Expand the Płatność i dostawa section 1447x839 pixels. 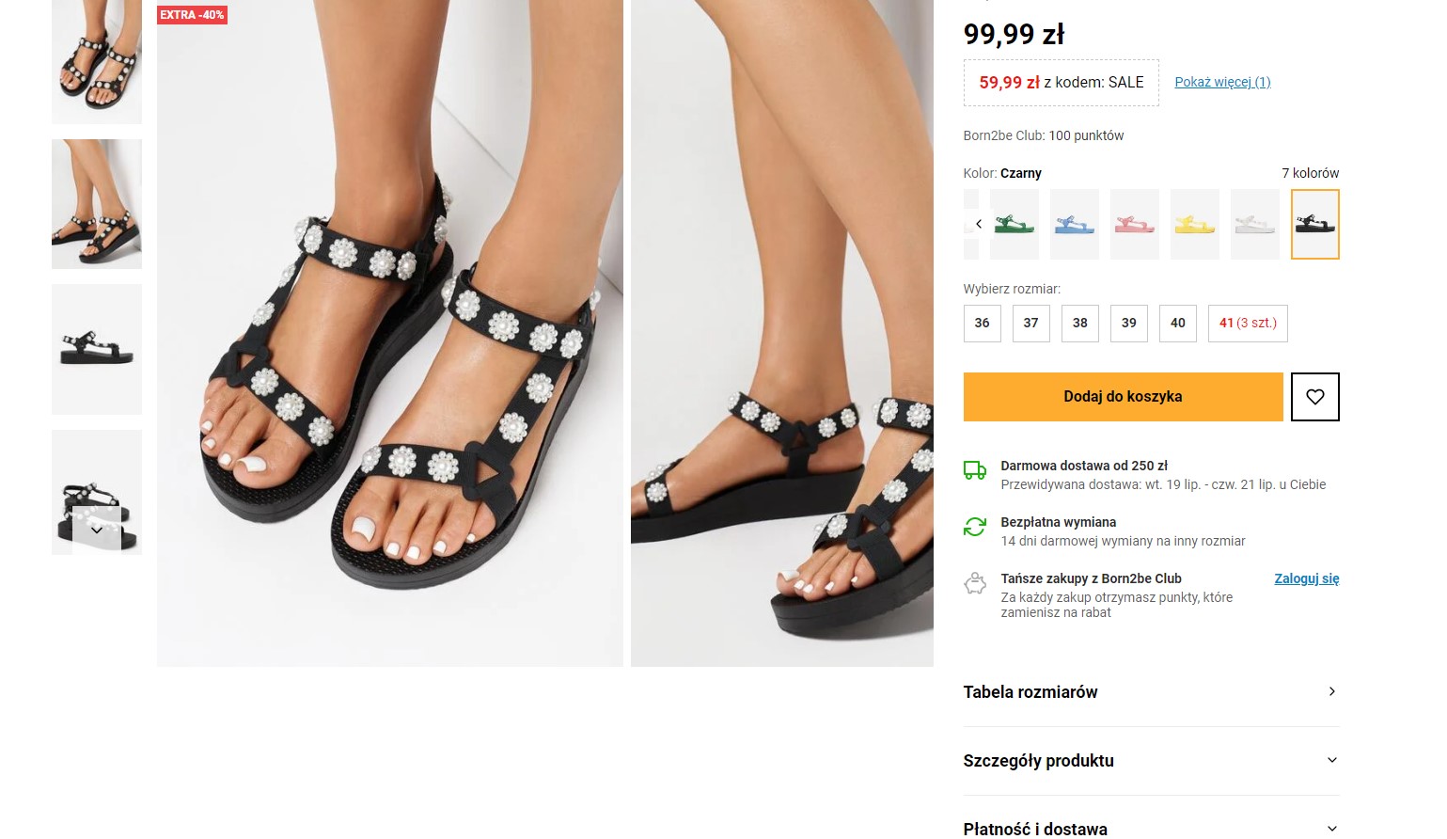click(x=1151, y=828)
